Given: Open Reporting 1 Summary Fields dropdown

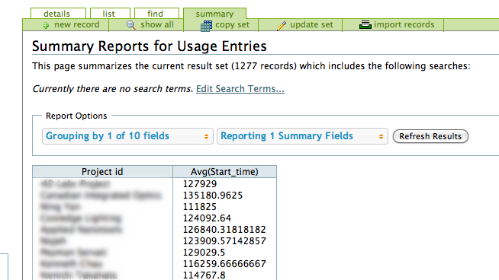Looking at the screenshot, I should [x=302, y=136].
